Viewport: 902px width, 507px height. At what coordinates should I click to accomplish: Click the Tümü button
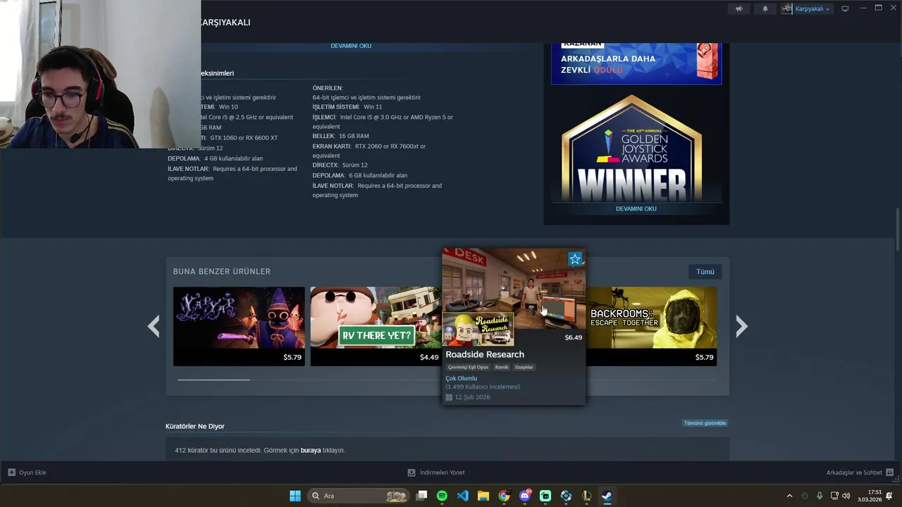[705, 271]
